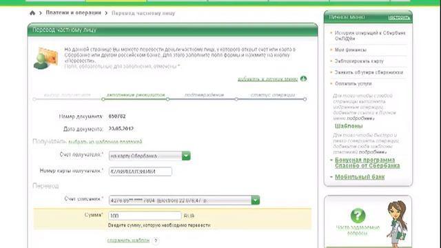The image size is (441, 248).
Task: Click the выбор получателя progress step
Action: (x=68, y=95)
